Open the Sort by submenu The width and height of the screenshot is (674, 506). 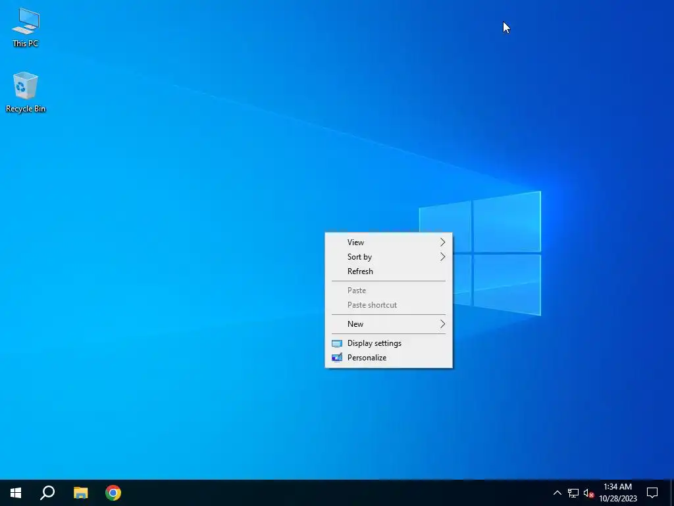[x=388, y=257]
